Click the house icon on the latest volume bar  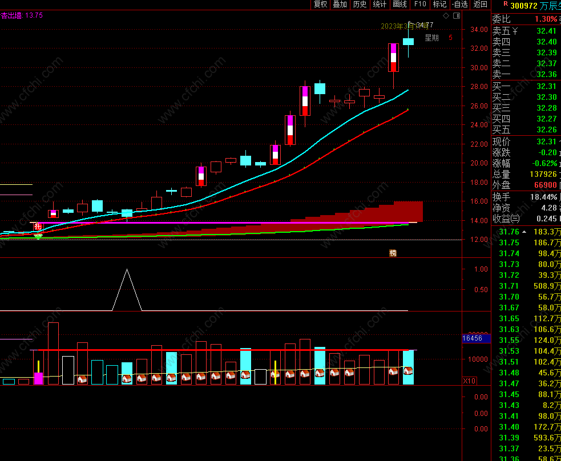pos(408,371)
